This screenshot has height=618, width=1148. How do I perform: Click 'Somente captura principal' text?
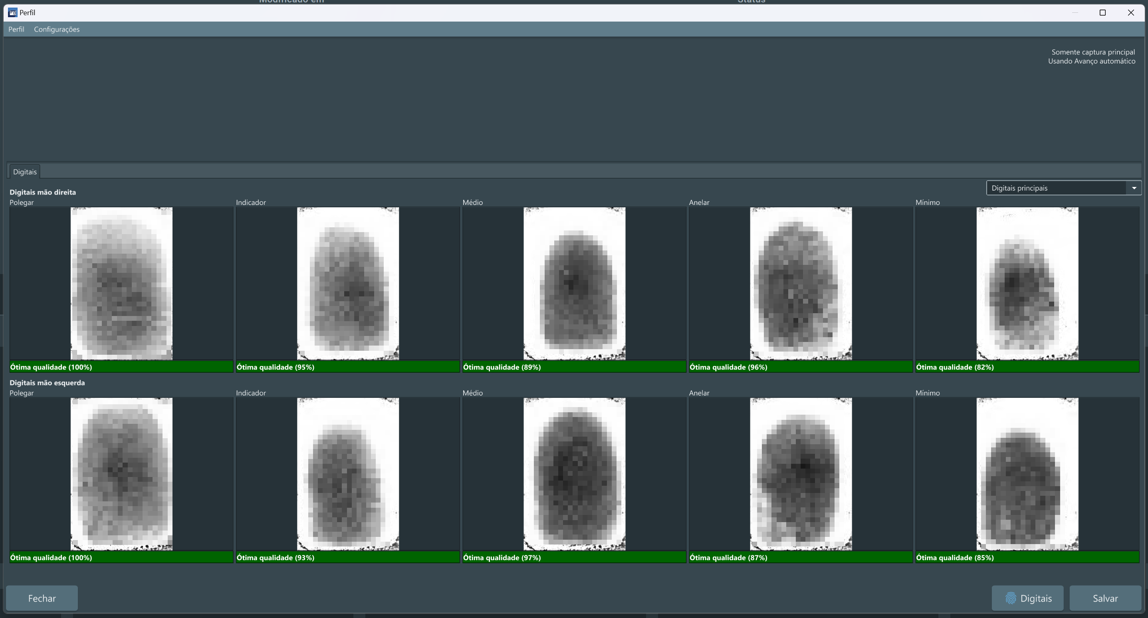1093,52
